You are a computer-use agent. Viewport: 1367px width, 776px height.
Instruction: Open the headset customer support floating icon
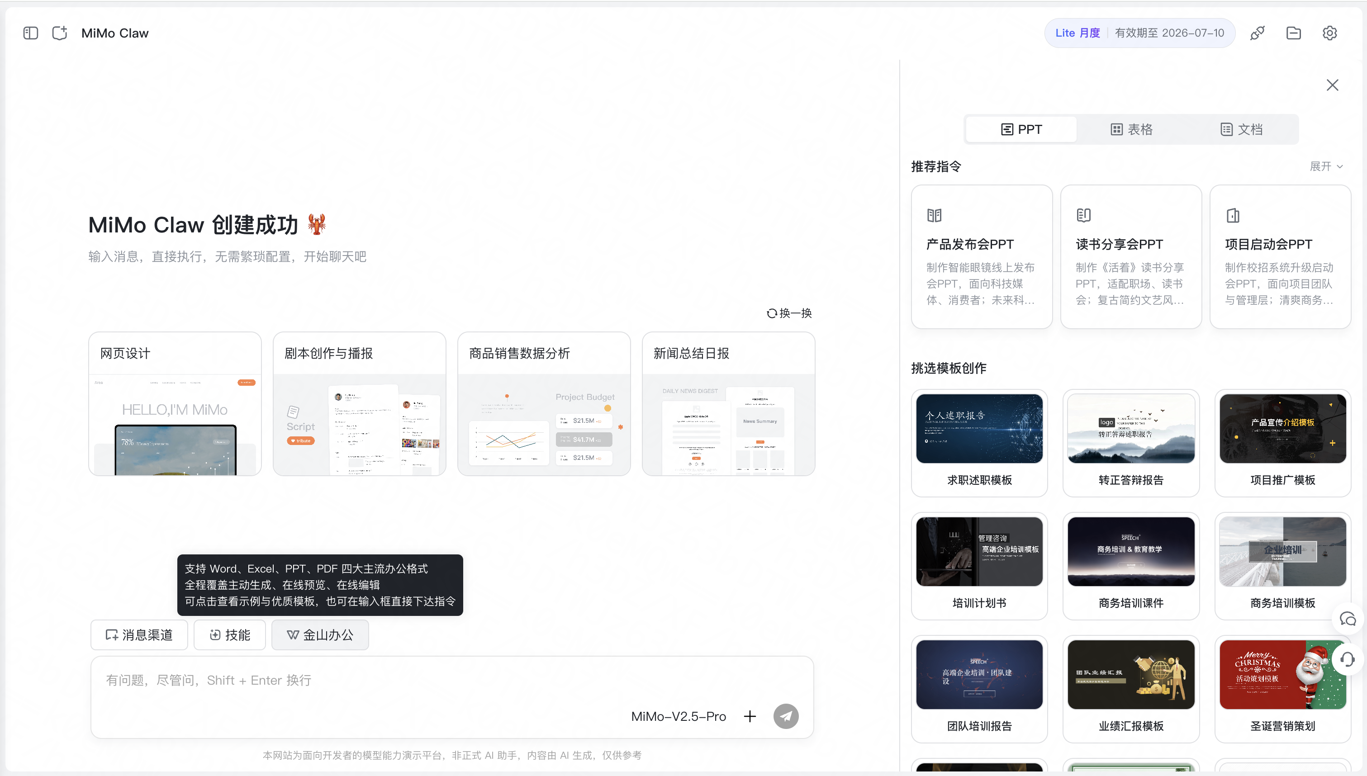pos(1348,660)
